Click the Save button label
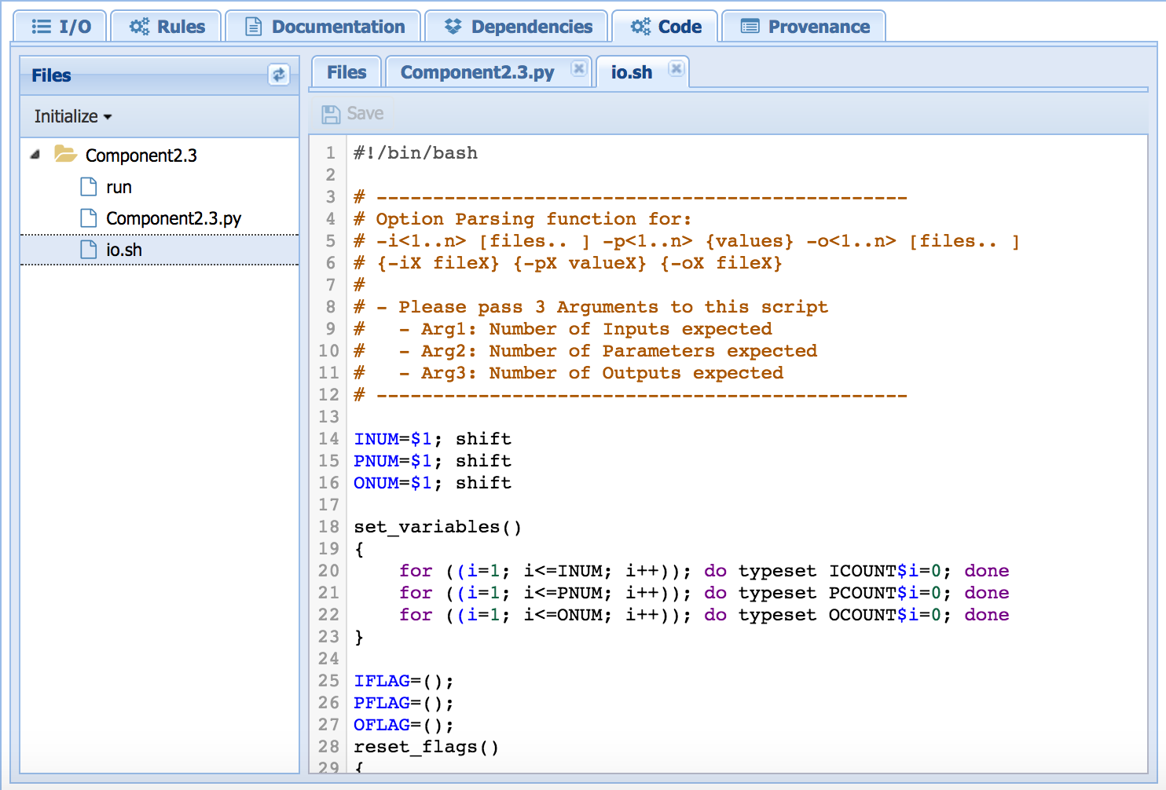Image resolution: width=1166 pixels, height=790 pixels. 365,114
